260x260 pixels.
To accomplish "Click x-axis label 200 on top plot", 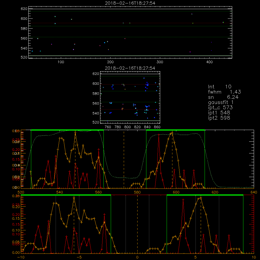I will click(110, 62).
